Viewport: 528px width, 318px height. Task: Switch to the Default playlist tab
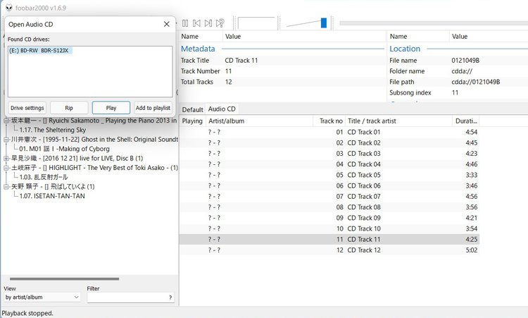[x=192, y=109]
